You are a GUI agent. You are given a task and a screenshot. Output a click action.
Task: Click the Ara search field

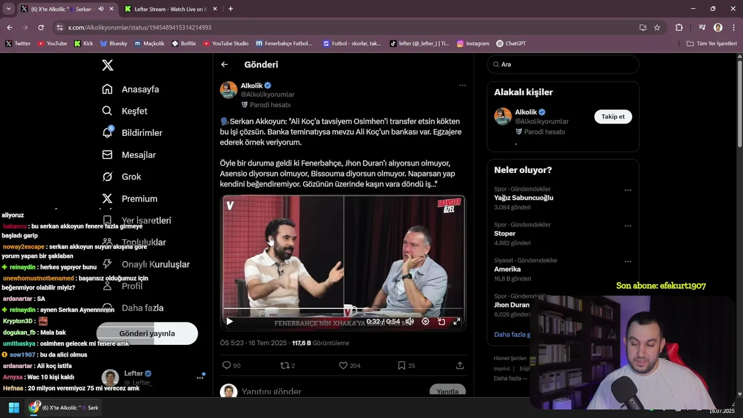[563, 64]
